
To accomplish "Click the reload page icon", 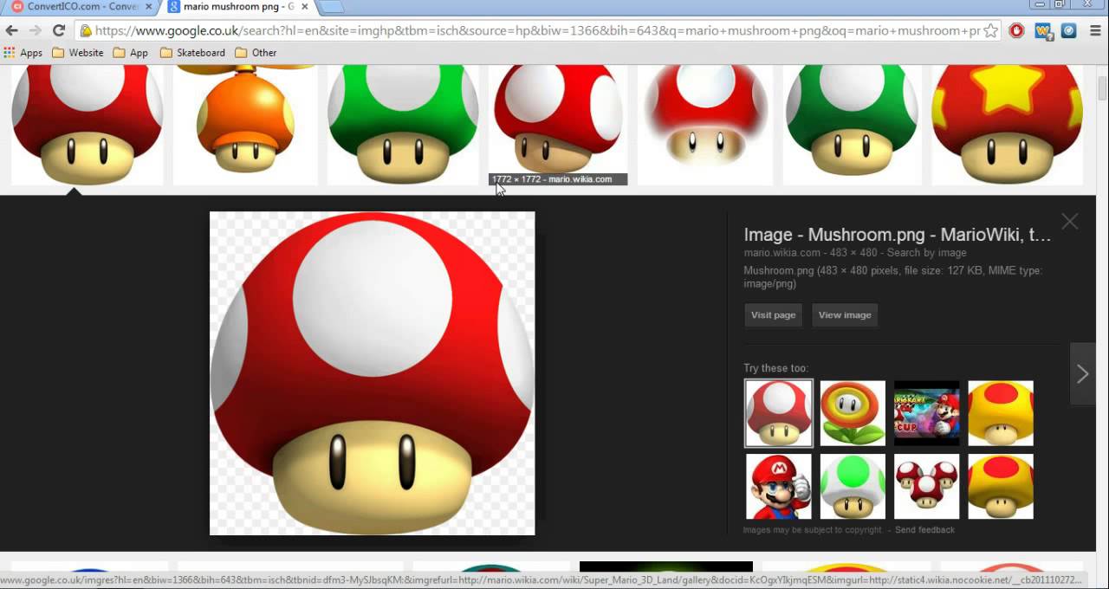I will [58, 30].
